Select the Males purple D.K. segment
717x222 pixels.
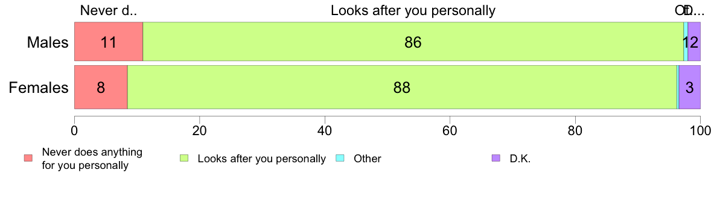(694, 42)
